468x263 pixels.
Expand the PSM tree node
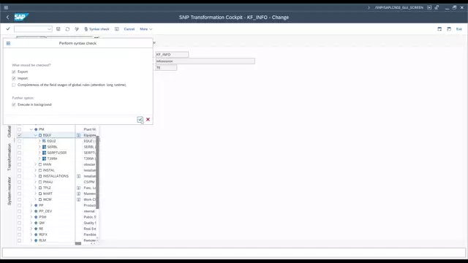click(x=31, y=217)
